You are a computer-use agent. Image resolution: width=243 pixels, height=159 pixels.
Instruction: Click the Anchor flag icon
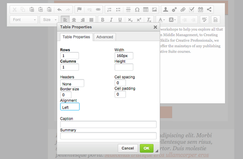79,10
